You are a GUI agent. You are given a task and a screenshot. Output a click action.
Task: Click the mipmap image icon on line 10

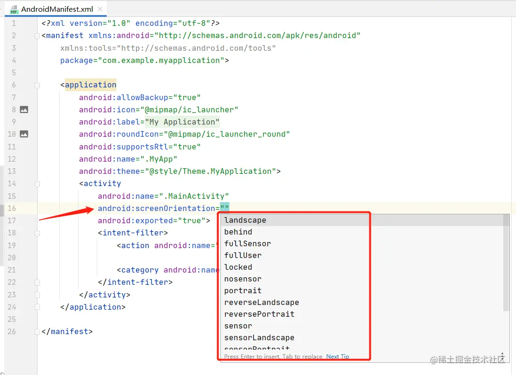tap(24, 134)
